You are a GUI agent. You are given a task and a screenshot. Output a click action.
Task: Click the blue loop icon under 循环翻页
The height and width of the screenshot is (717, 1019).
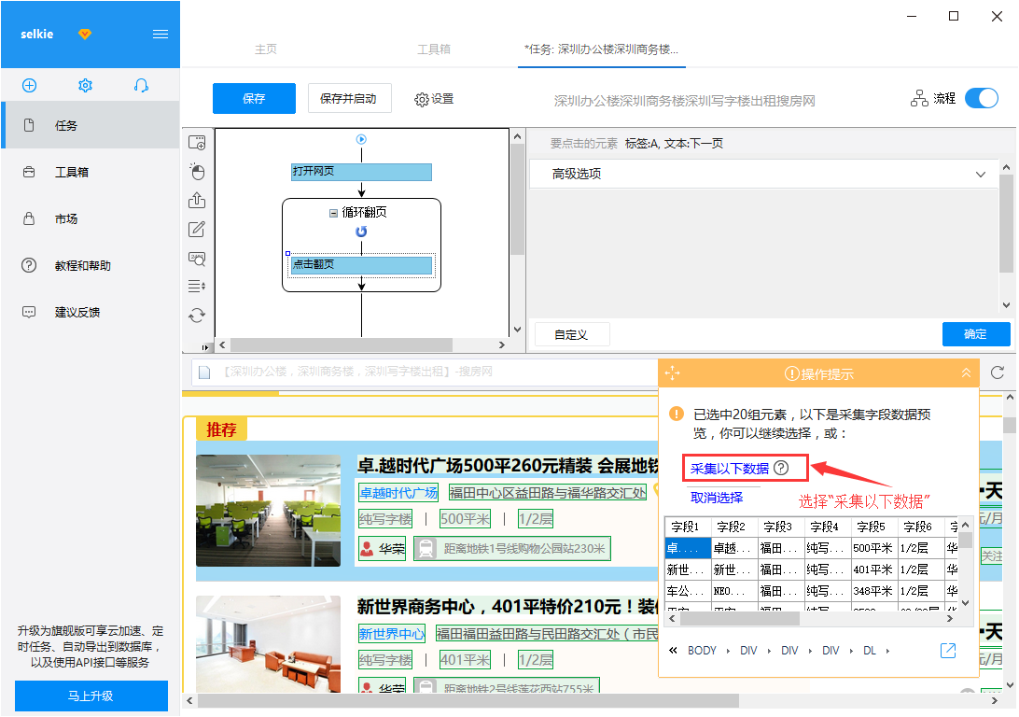tap(361, 232)
